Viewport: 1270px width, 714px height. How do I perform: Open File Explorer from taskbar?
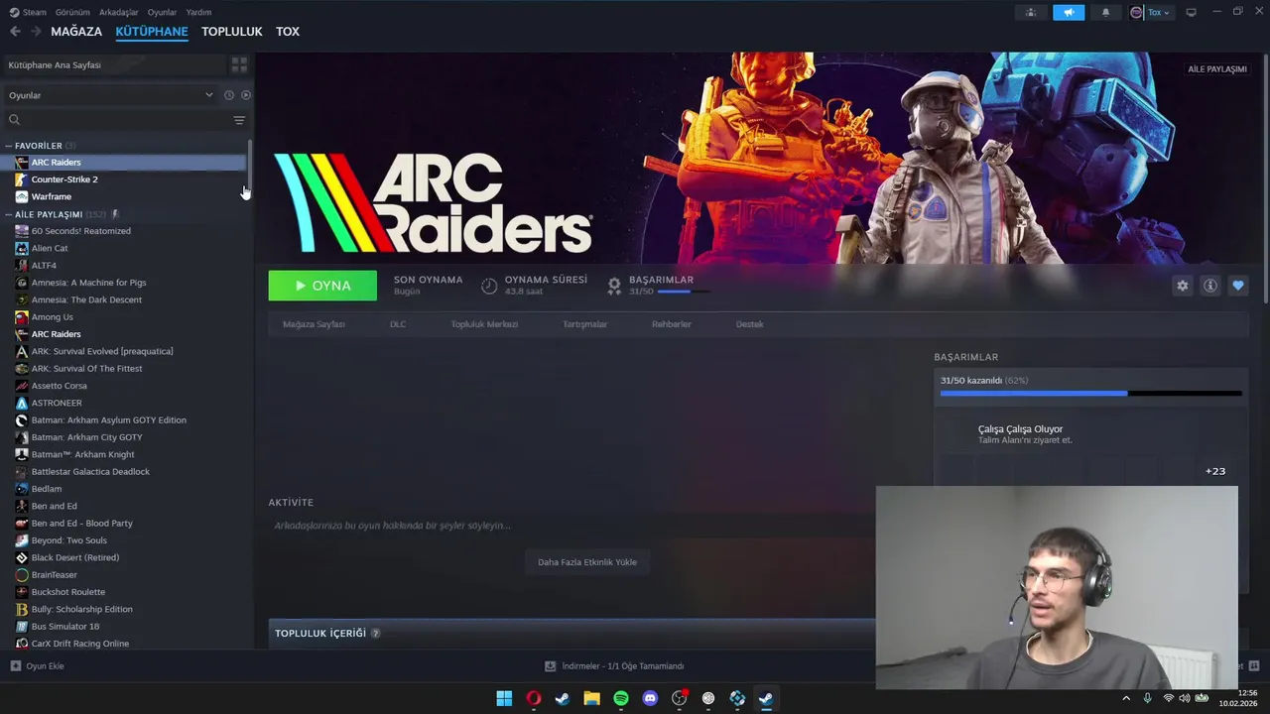pos(591,698)
